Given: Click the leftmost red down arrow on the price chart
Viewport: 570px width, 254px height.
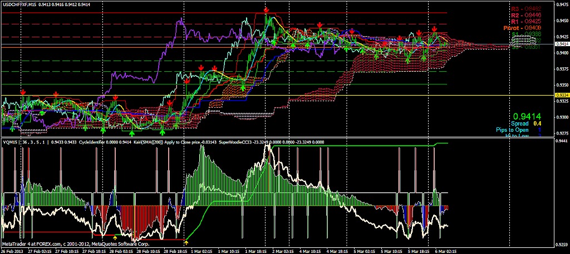Looking at the screenshot, I should (23, 92).
